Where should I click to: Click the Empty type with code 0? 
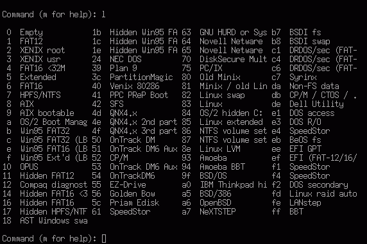coord(31,32)
